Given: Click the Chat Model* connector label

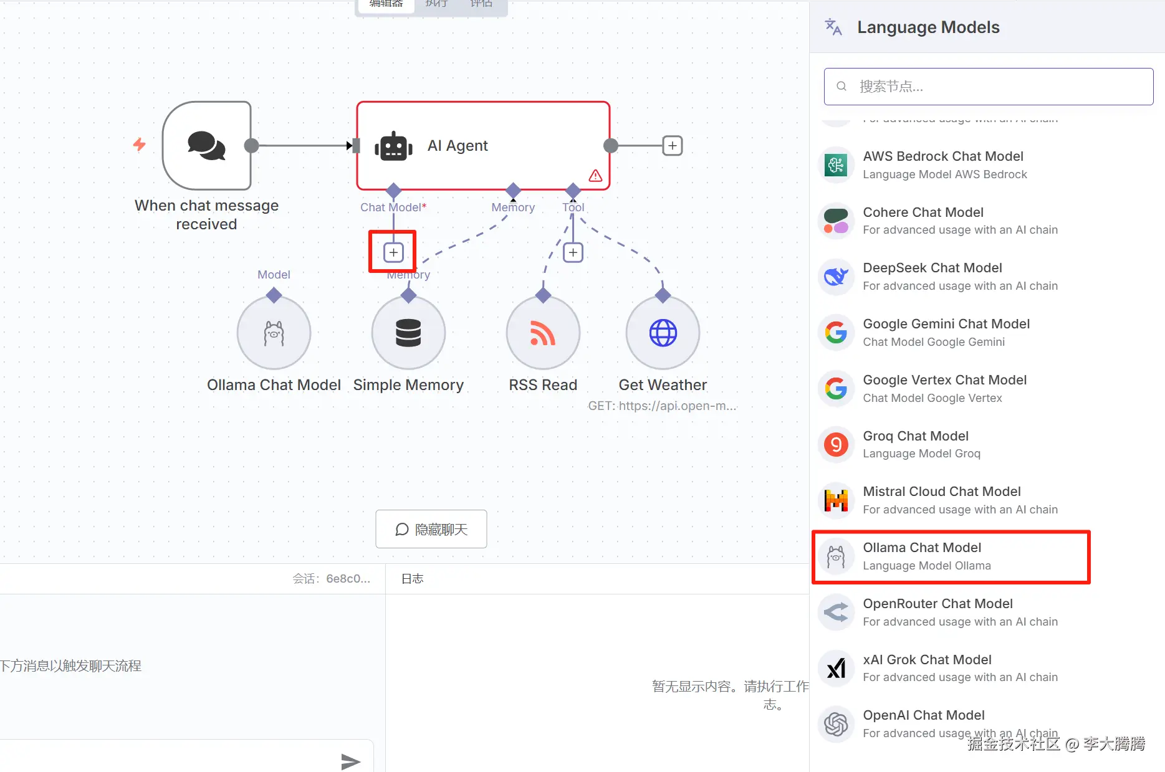Looking at the screenshot, I should click(x=393, y=207).
